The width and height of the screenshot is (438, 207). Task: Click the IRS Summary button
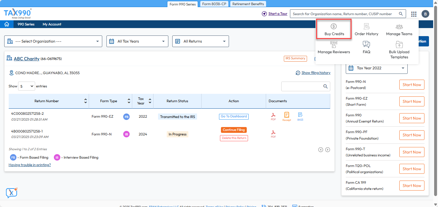[295, 58]
